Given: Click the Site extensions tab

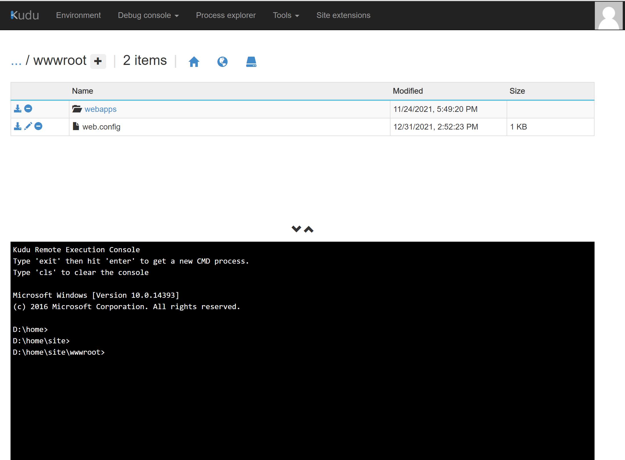Looking at the screenshot, I should click(x=343, y=15).
